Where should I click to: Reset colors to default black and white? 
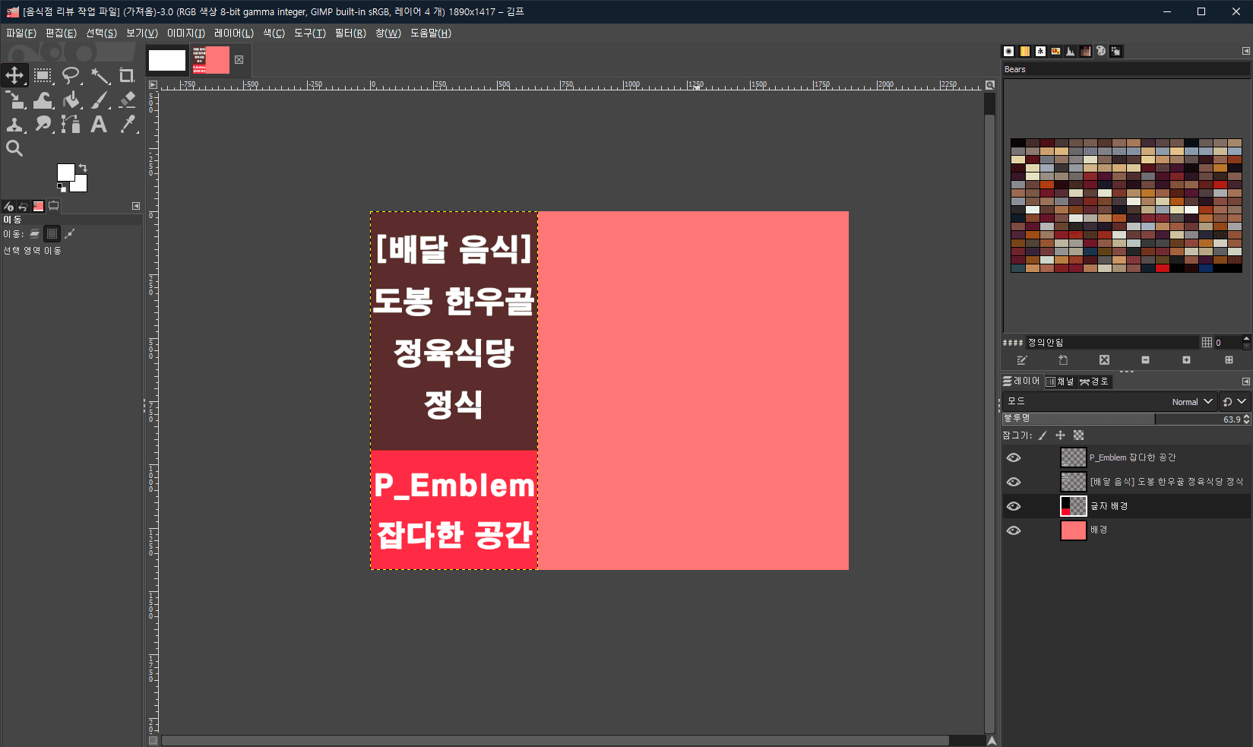tap(61, 187)
